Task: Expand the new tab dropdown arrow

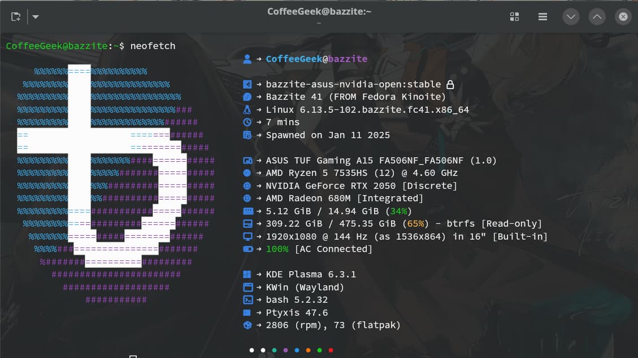Action: (x=36, y=17)
